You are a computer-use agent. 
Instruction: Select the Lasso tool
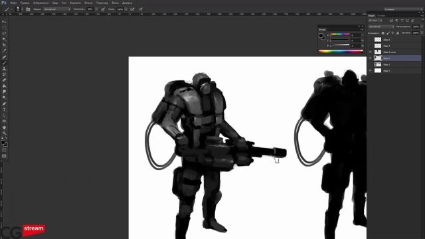pos(4,33)
